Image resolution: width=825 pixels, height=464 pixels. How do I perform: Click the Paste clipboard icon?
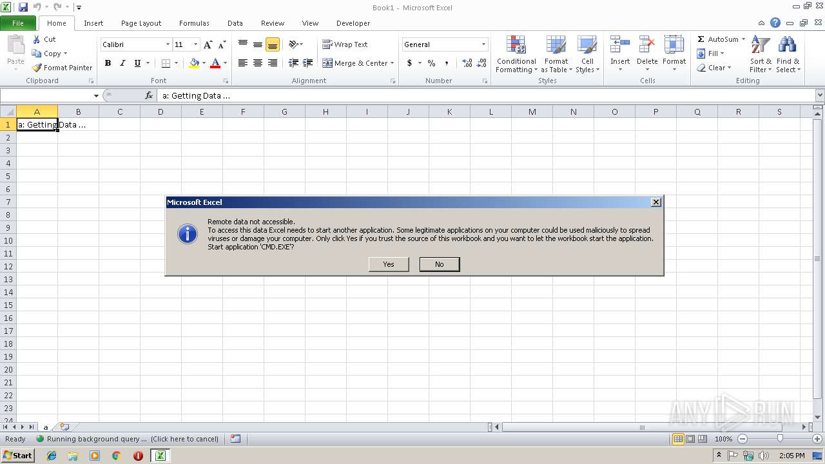[15, 46]
